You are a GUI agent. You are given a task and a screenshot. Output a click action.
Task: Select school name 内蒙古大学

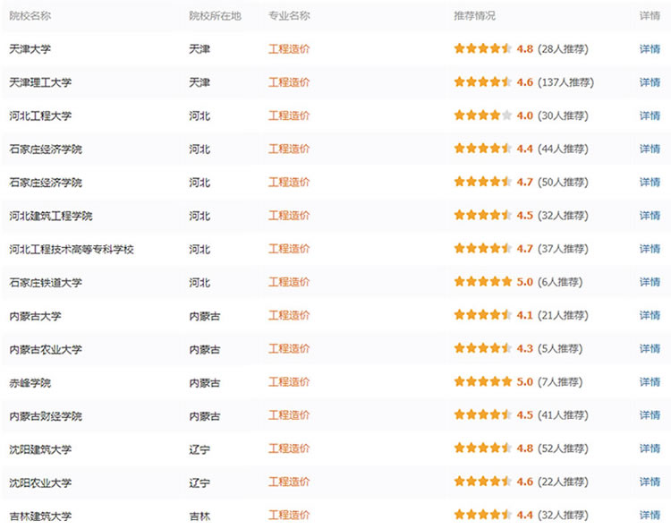coord(35,316)
